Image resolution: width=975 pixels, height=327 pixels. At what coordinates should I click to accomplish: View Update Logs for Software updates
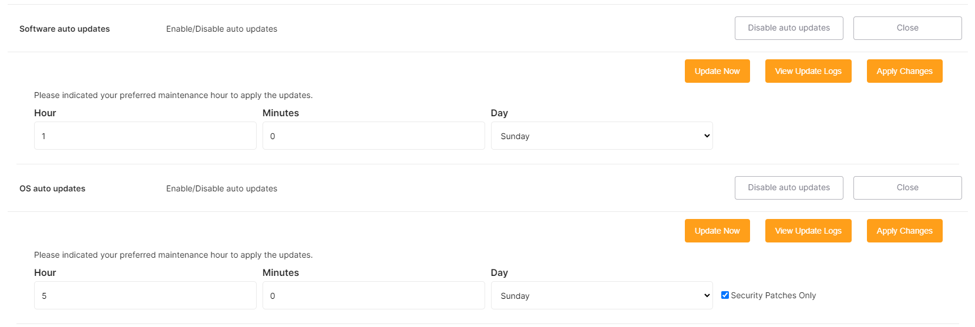click(x=808, y=71)
